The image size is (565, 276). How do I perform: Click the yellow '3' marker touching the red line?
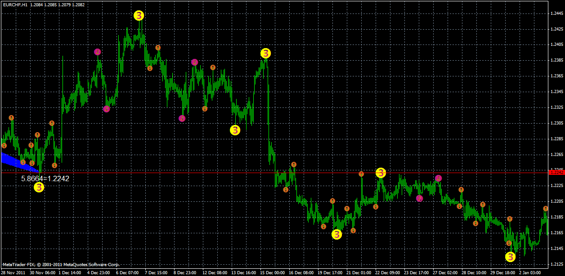tap(381, 172)
